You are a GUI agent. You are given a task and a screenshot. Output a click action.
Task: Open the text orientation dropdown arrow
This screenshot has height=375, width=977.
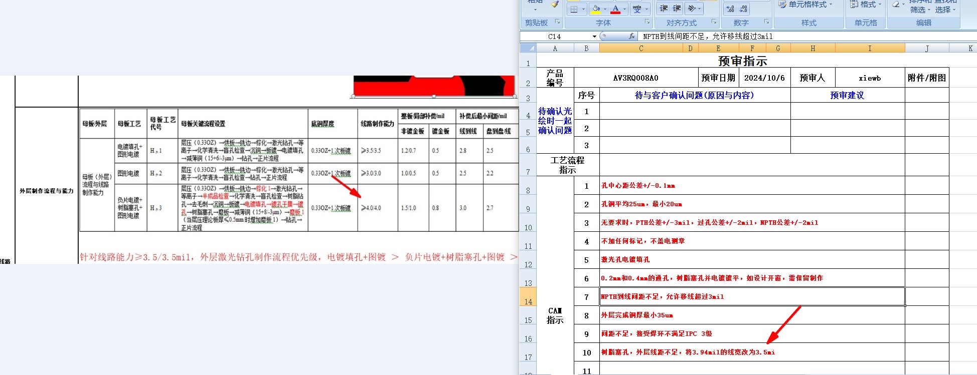[x=700, y=9]
